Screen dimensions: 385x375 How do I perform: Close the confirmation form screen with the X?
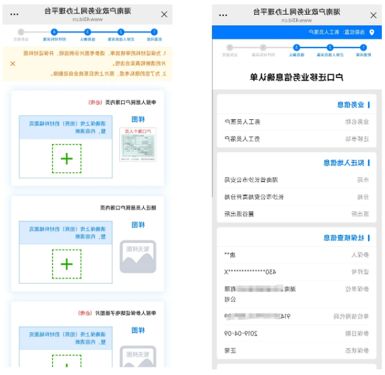coord(373,15)
